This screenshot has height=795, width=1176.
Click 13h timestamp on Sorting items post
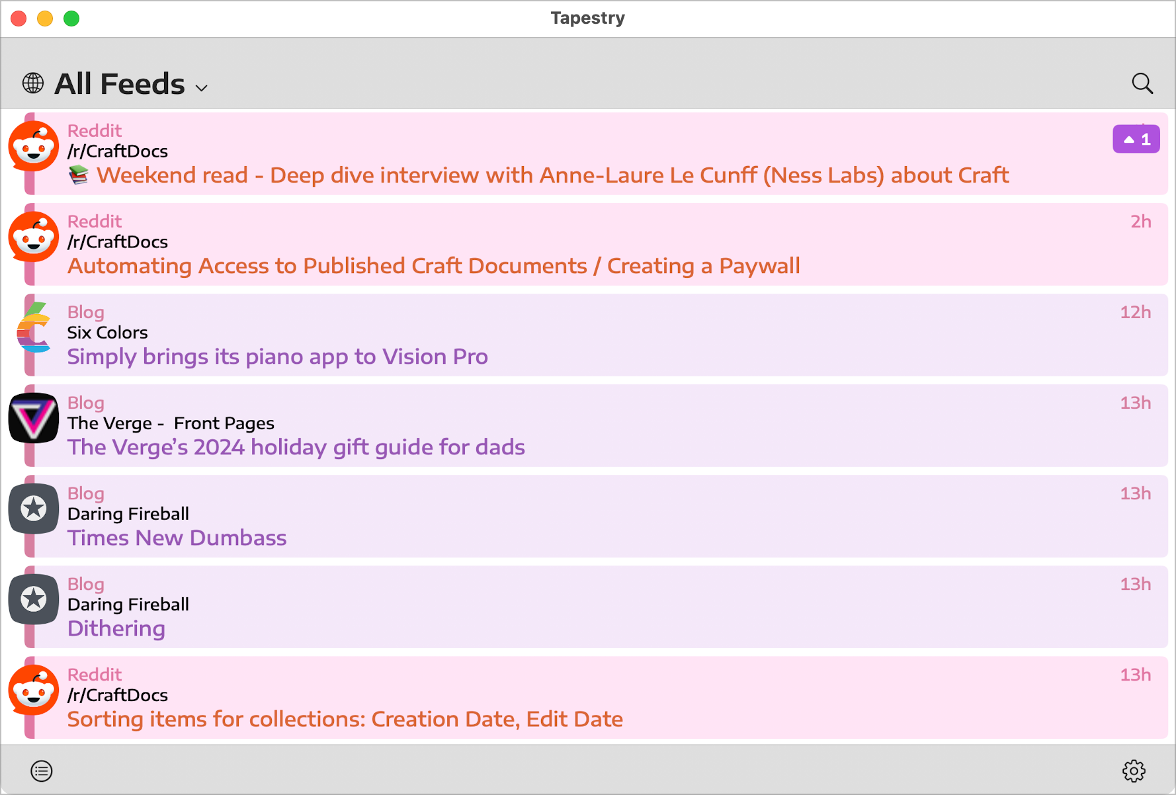tap(1136, 675)
